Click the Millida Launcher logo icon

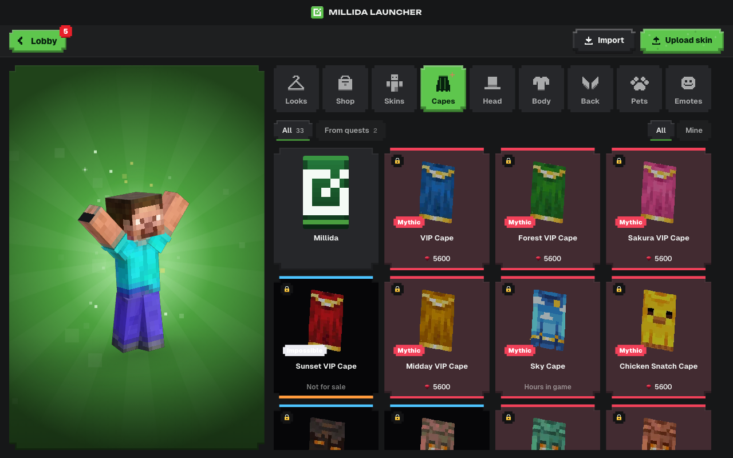pyautogui.click(x=317, y=12)
